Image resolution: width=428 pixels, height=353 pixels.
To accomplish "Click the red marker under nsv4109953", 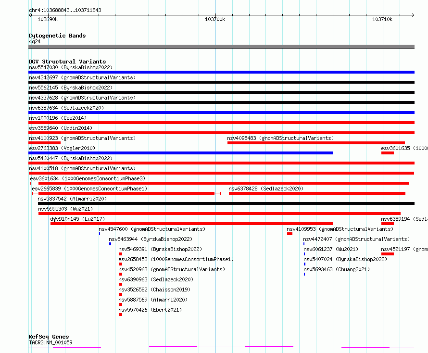I will click(290, 234).
